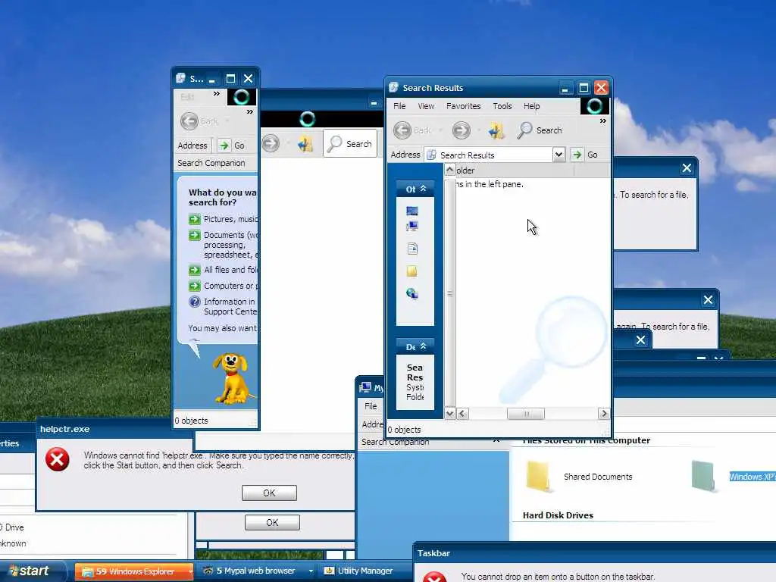Click Go arrow in narrow Search Companion window
776x582 pixels.
(x=224, y=145)
